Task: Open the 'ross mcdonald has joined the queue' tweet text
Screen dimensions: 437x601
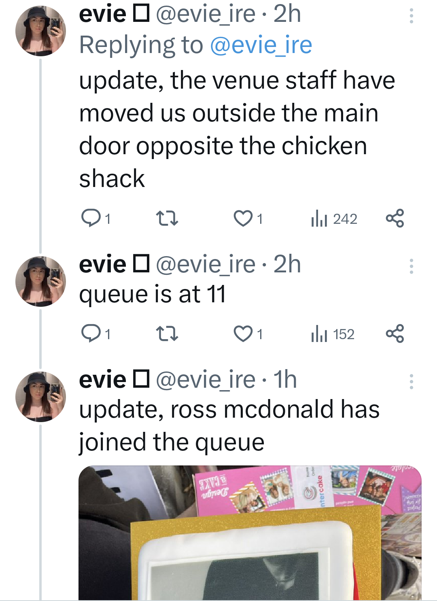Action: [229, 425]
